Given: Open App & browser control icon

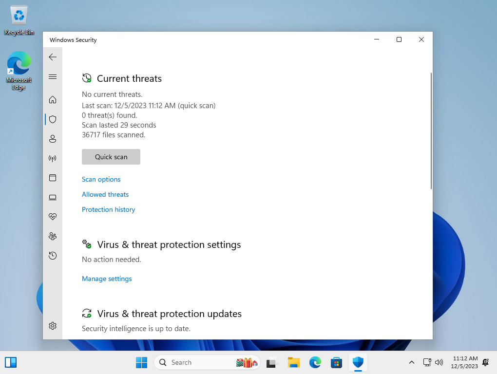Looking at the screenshot, I should tap(53, 178).
